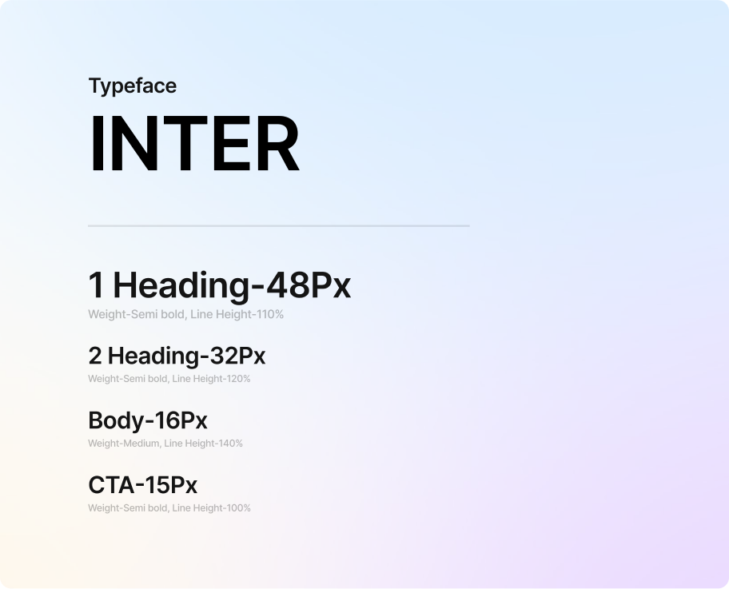
Task: Select the Line Height-120% text
Action: (211, 379)
